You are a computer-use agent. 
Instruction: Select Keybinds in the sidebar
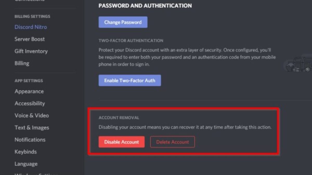click(25, 152)
